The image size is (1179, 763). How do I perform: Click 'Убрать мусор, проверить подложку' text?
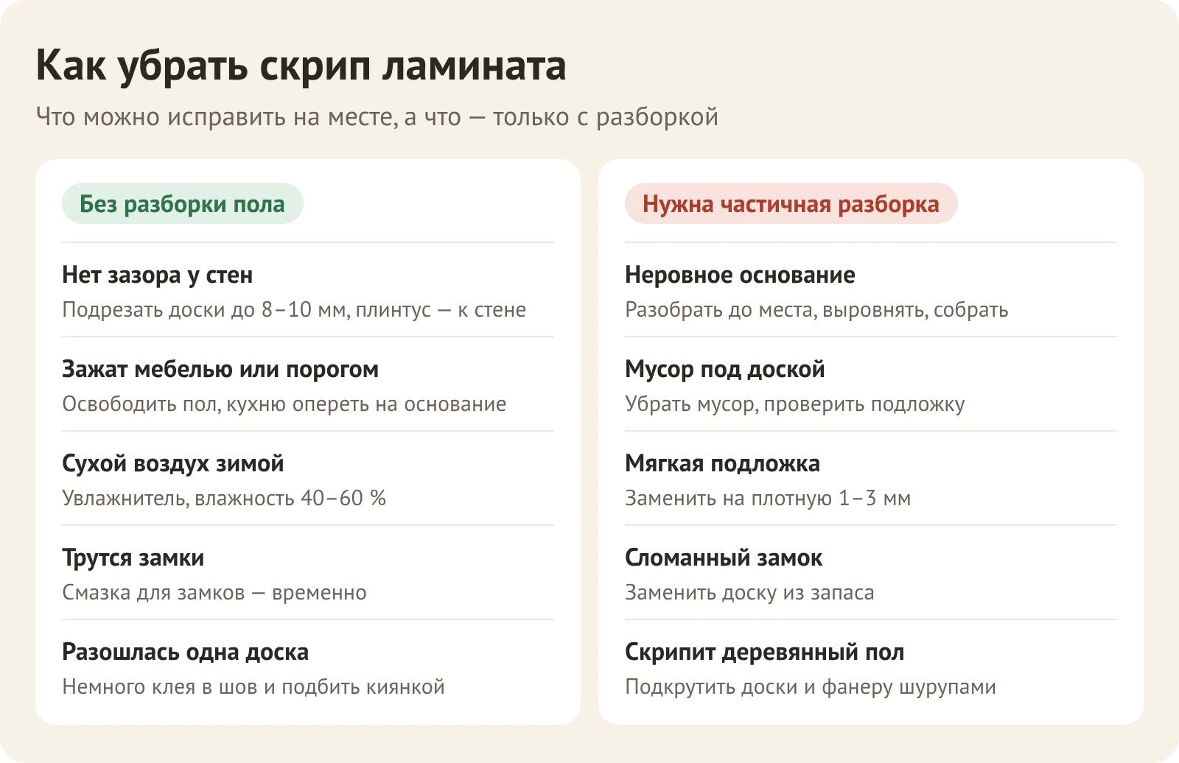(x=795, y=404)
